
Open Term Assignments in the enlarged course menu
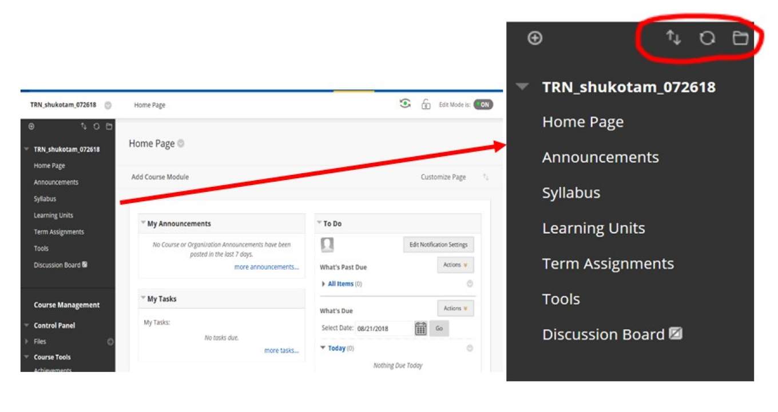pos(608,263)
